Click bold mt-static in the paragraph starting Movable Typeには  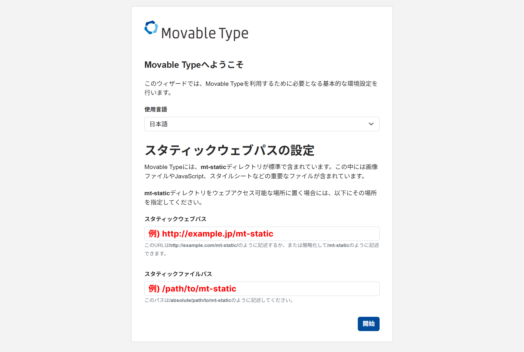coord(213,167)
